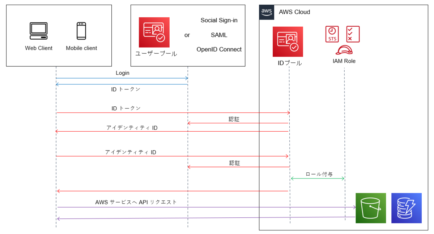Click the policy checklist icon

(353, 34)
